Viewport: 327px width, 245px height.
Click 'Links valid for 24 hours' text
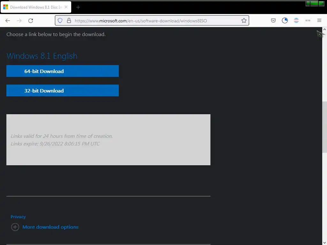point(62,136)
